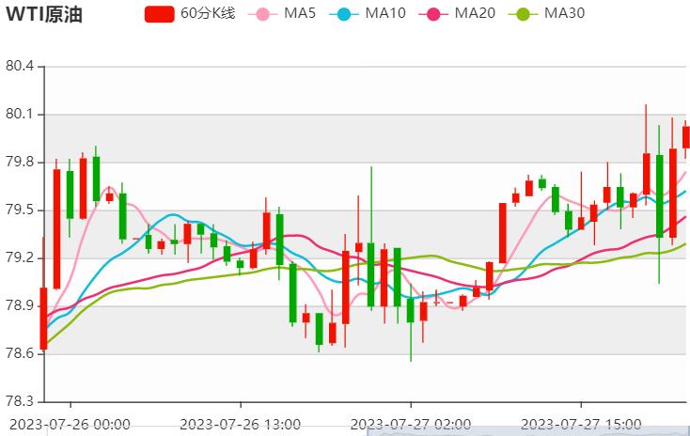Click the WTI原油 chart title
The width and height of the screenshot is (690, 436).
(x=44, y=14)
